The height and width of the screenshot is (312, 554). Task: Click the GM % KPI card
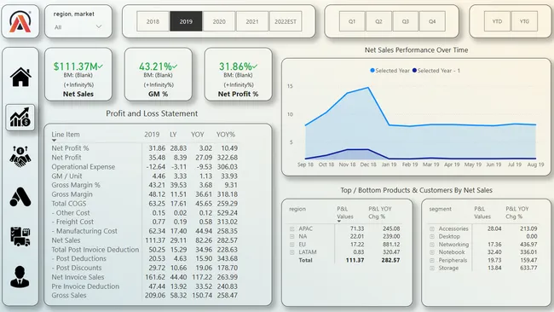coord(159,74)
